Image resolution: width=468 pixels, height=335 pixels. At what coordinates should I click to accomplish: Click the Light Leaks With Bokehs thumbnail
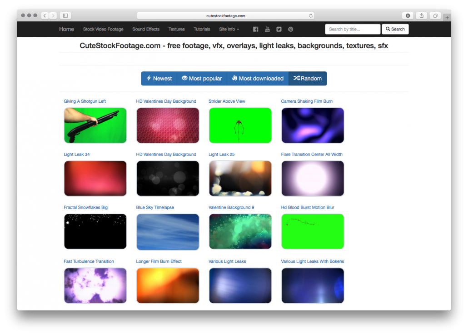[313, 286]
